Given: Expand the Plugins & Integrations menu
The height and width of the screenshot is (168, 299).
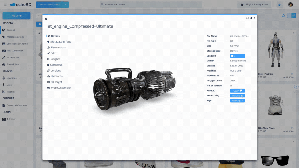Looking at the screenshot, I should [x=254, y=4].
